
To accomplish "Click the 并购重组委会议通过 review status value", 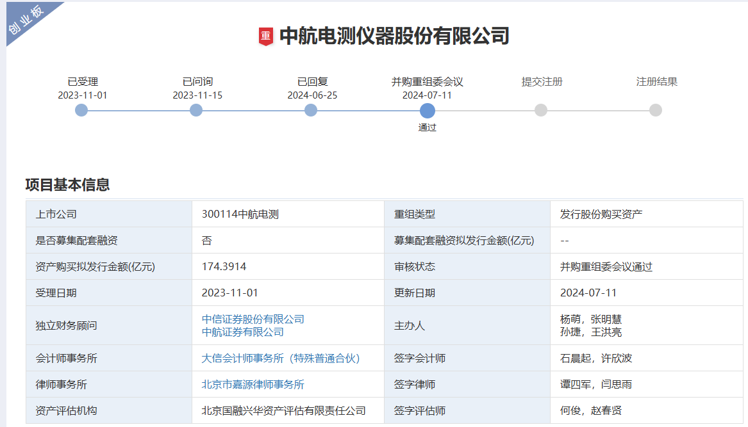I will pyautogui.click(x=606, y=267).
